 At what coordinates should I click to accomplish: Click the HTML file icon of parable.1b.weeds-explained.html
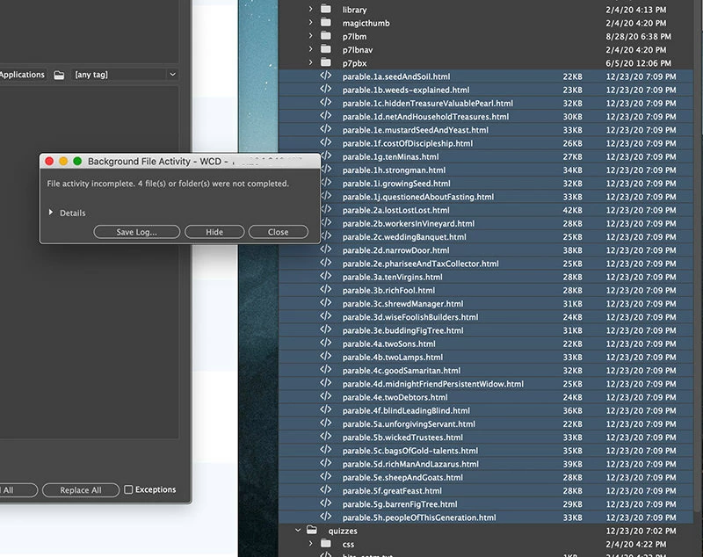tap(326, 90)
